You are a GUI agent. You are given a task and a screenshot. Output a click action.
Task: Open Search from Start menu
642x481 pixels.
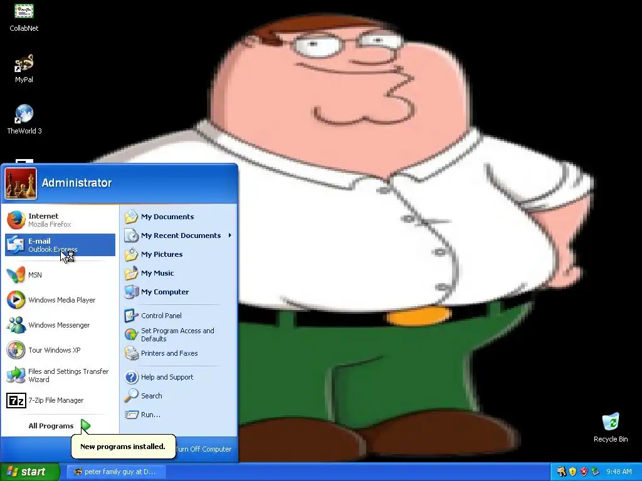(x=178, y=396)
